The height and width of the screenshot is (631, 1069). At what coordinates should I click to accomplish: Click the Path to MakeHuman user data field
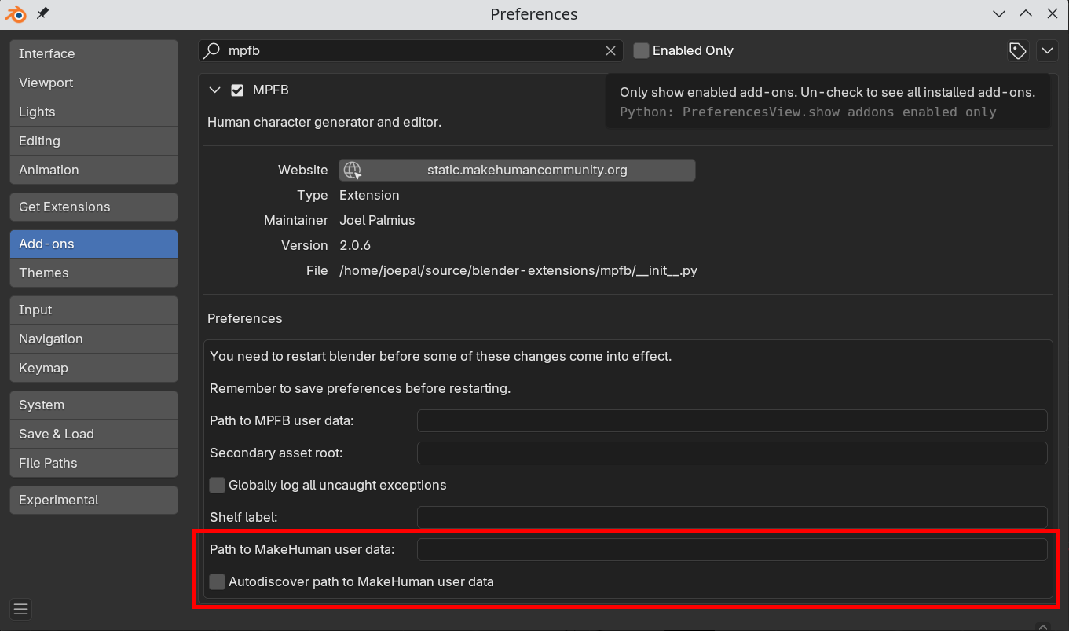click(x=732, y=549)
